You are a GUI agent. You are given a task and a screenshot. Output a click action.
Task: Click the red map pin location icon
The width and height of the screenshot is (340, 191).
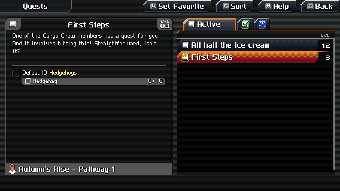(x=12, y=169)
